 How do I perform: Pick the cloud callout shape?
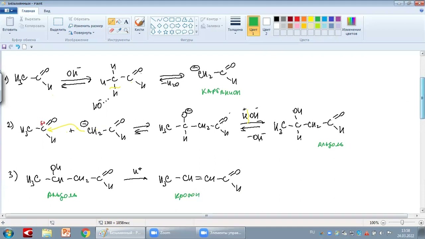pos(191,32)
